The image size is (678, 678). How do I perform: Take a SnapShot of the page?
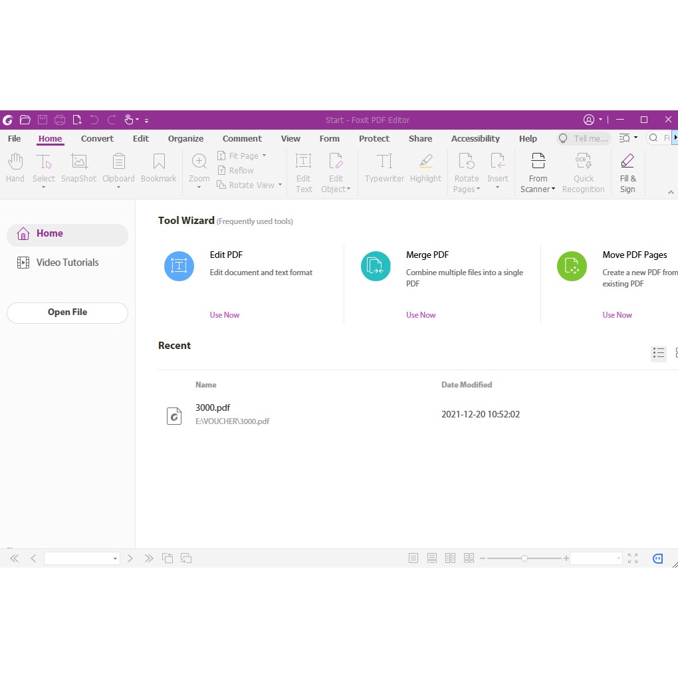[x=78, y=169]
